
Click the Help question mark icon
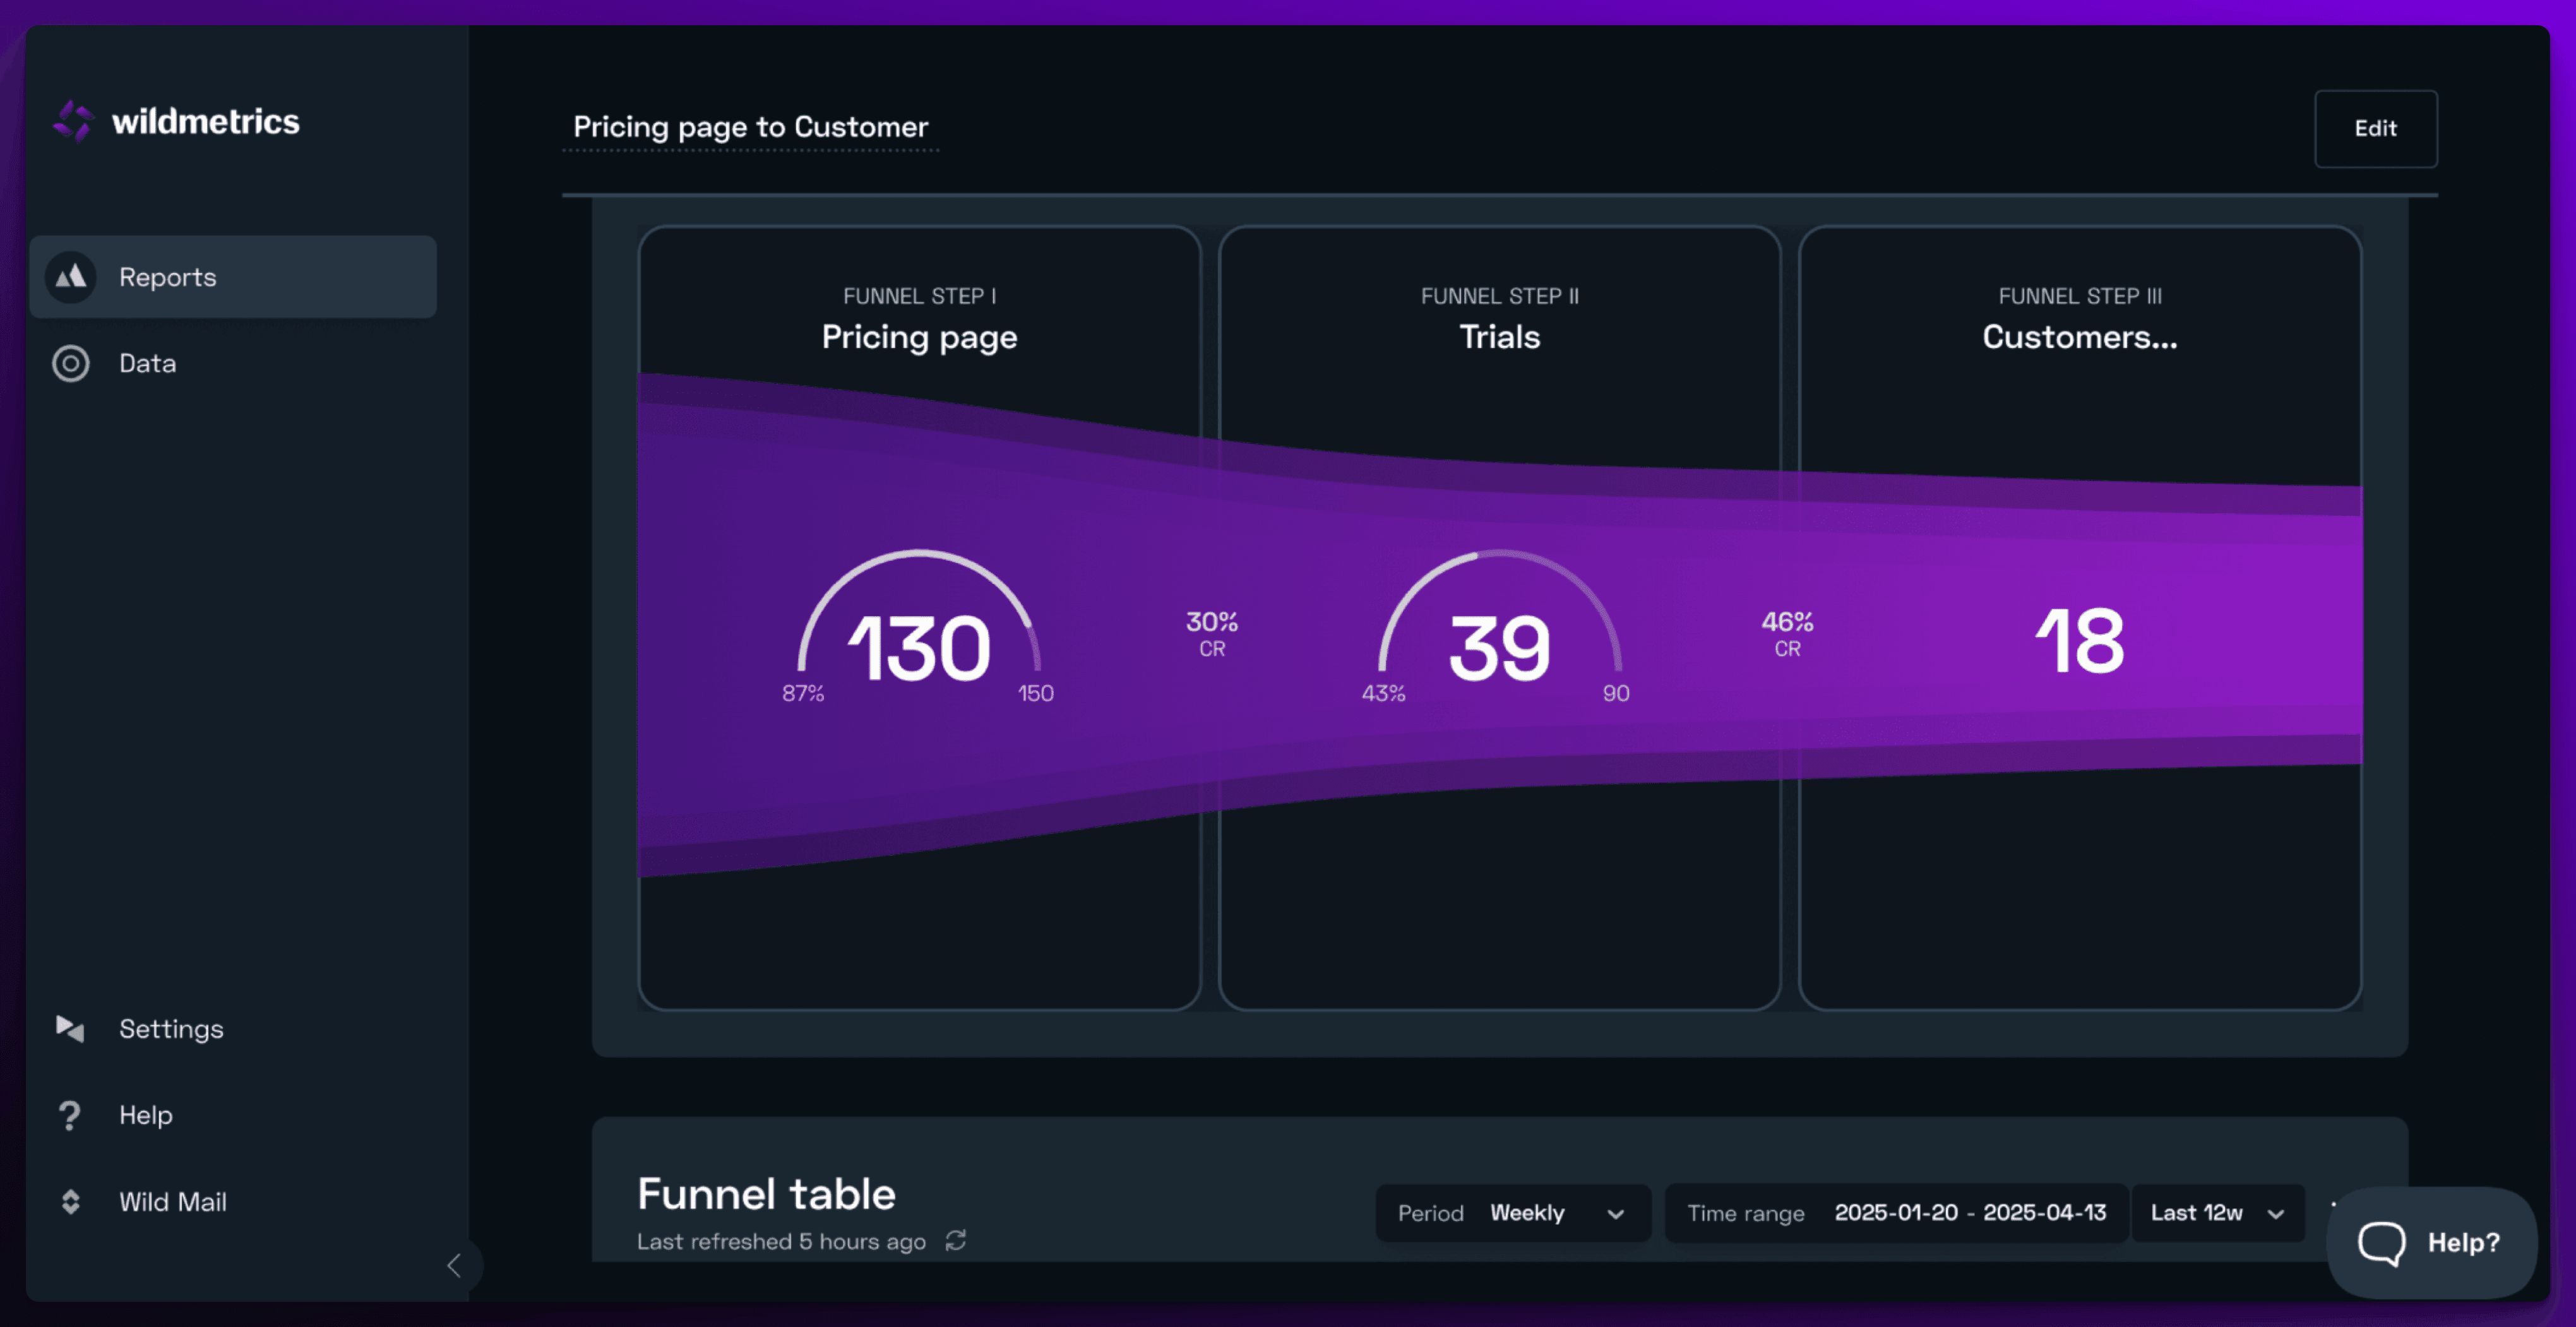(70, 1114)
